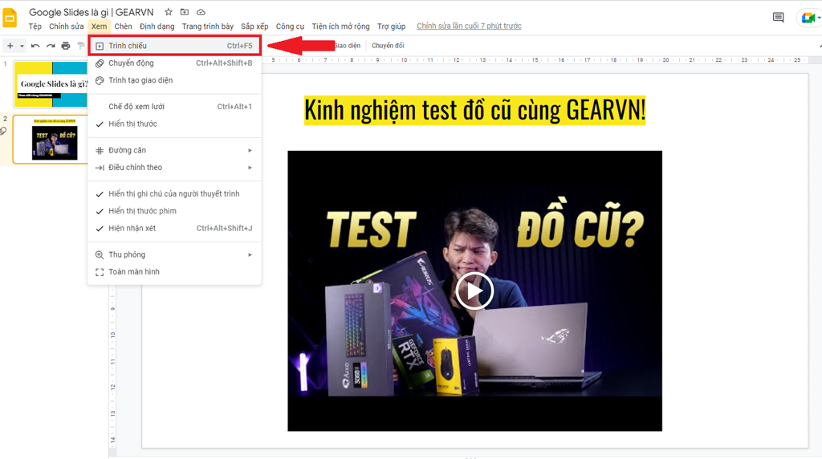Select slide 1 thumbnail

51,83
